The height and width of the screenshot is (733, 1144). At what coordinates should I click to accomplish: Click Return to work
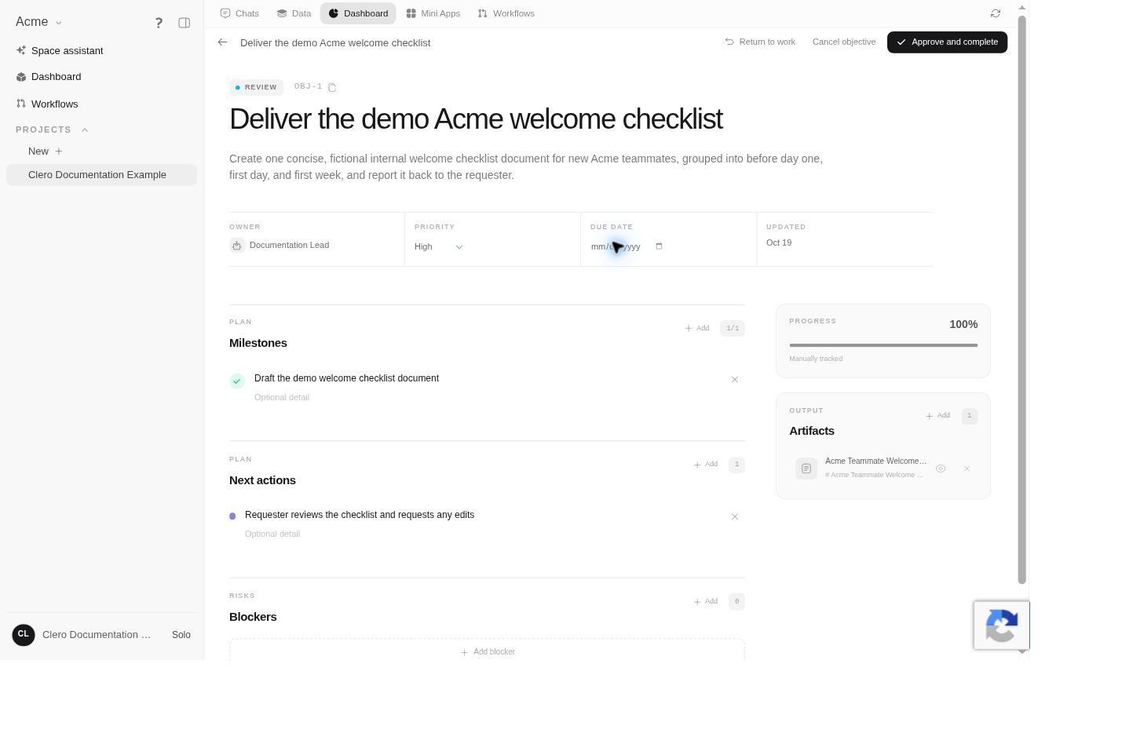pos(760,42)
